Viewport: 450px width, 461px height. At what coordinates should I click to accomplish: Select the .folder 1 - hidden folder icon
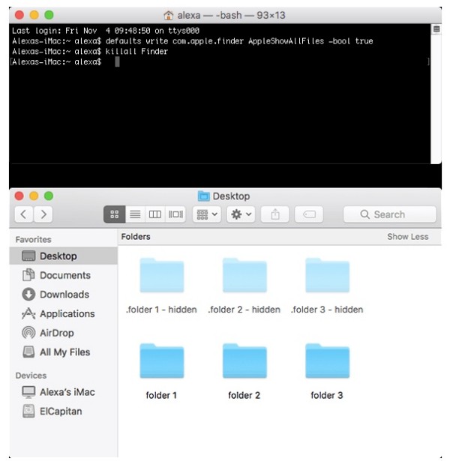(162, 275)
